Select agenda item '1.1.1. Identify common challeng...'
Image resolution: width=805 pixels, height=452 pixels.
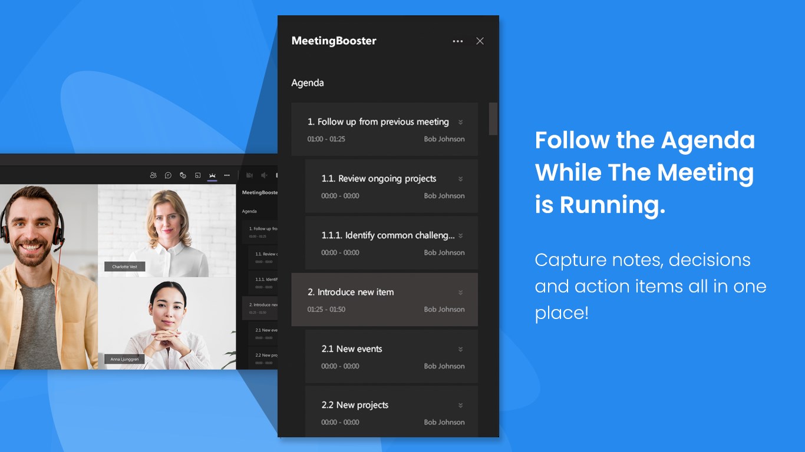(x=391, y=243)
